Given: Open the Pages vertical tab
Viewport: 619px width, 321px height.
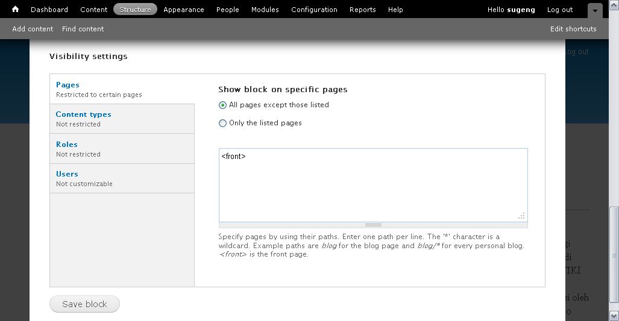Looking at the screenshot, I should pyautogui.click(x=68, y=85).
